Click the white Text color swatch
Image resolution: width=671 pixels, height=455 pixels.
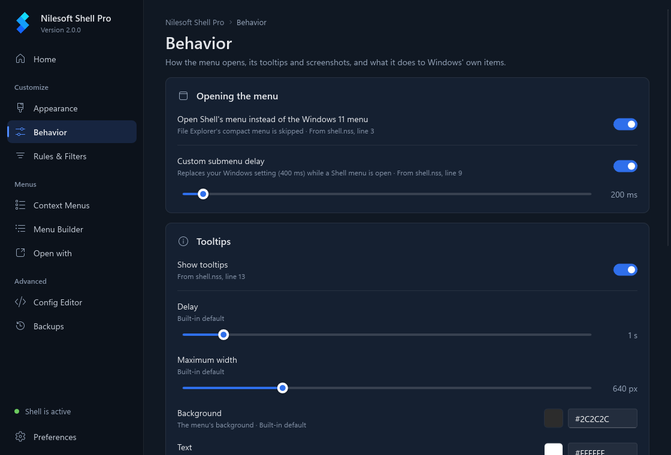pos(554,449)
